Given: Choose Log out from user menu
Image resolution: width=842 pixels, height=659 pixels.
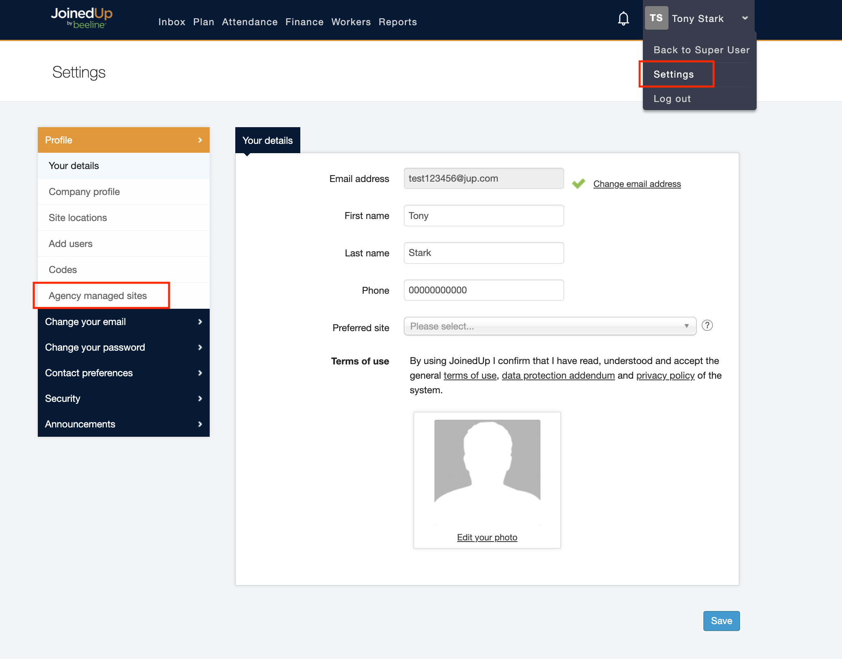Looking at the screenshot, I should [672, 99].
